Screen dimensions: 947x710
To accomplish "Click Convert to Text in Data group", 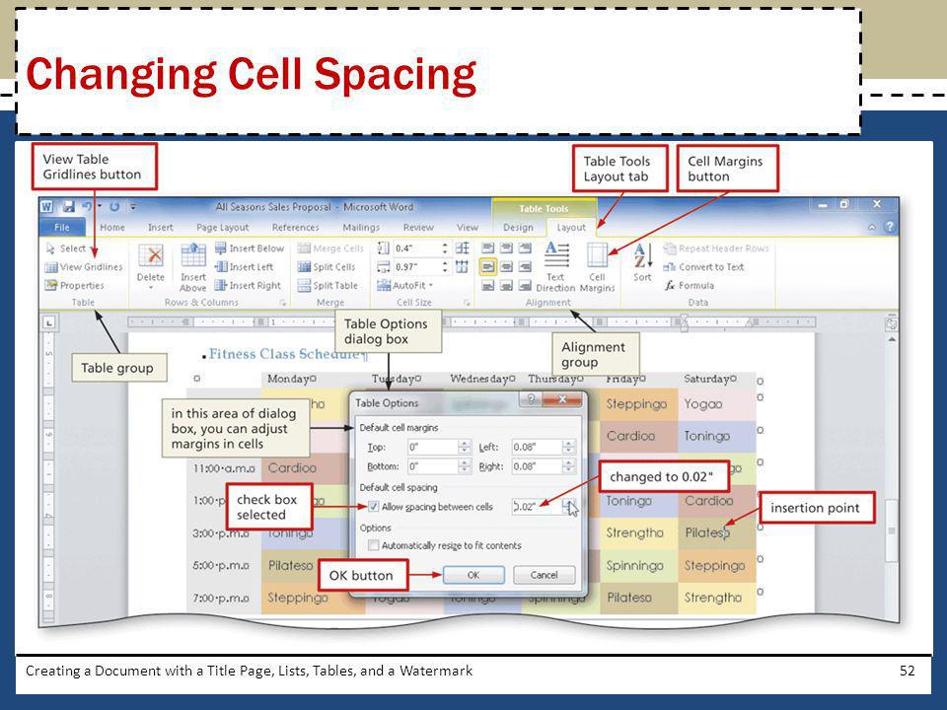I will 703,267.
